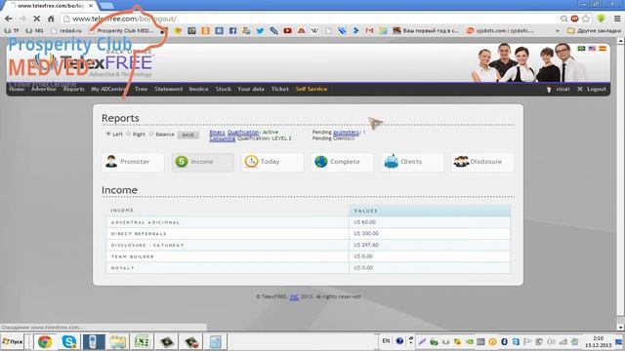Click the SAVE button
Image resolution: width=625 pixels, height=351 pixels.
pos(187,135)
